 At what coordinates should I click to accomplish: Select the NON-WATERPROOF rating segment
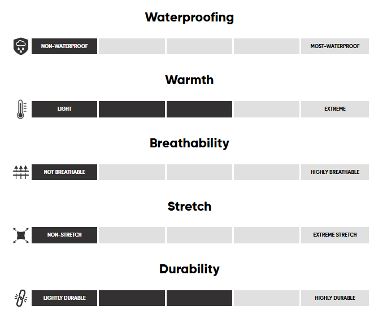coord(64,46)
